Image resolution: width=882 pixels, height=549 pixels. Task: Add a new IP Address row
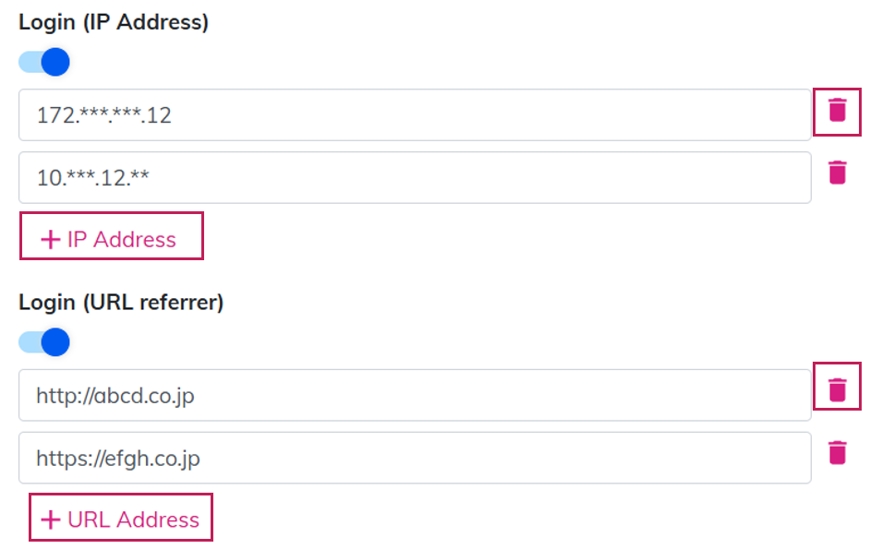click(111, 239)
